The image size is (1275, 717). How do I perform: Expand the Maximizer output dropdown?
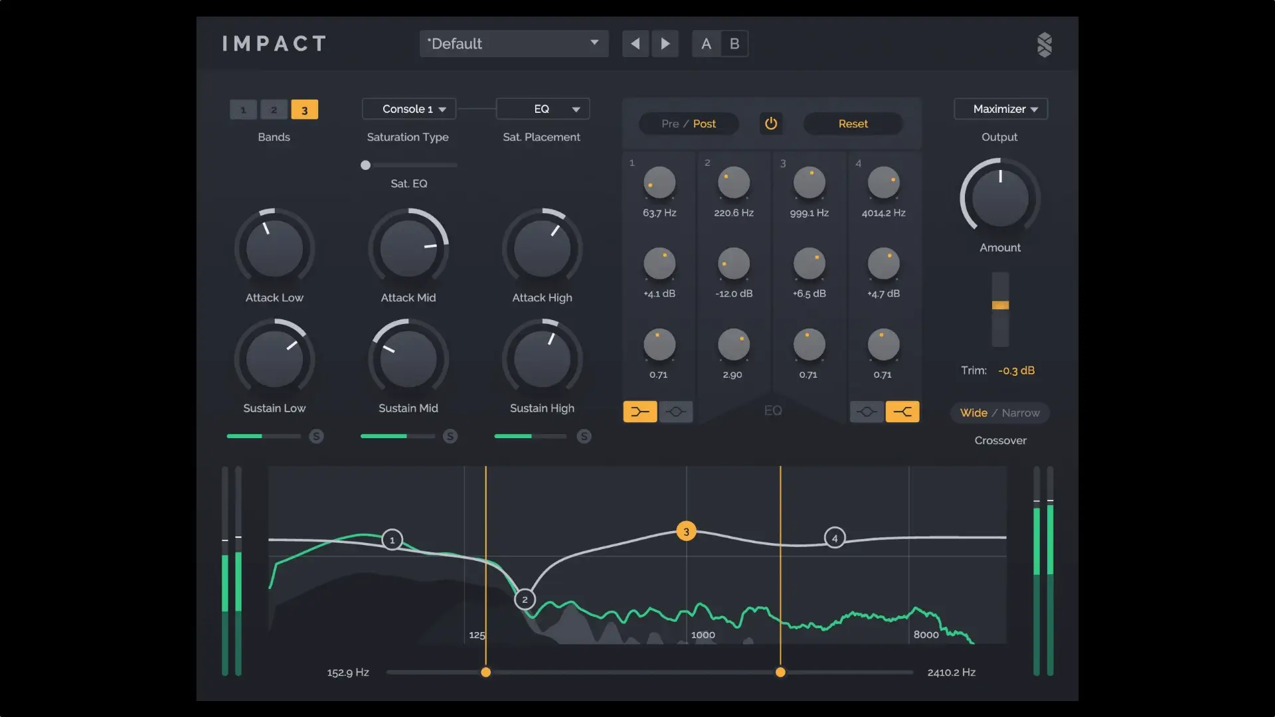coord(1000,109)
